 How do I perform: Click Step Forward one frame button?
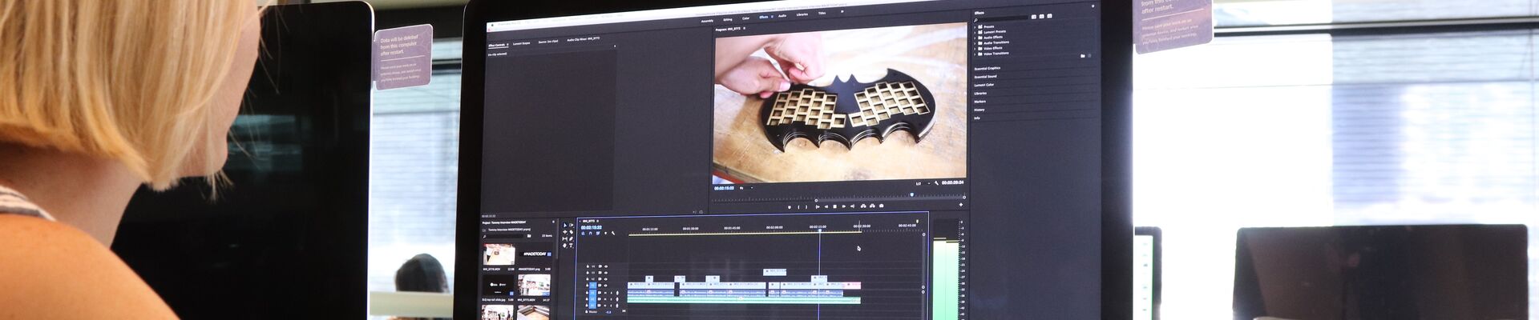843,206
